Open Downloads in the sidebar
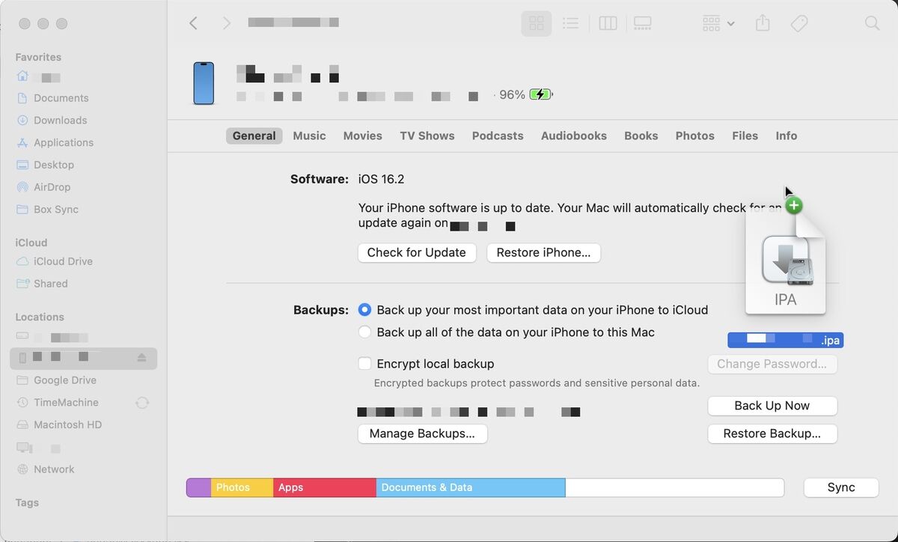Image resolution: width=898 pixels, height=542 pixels. point(60,120)
